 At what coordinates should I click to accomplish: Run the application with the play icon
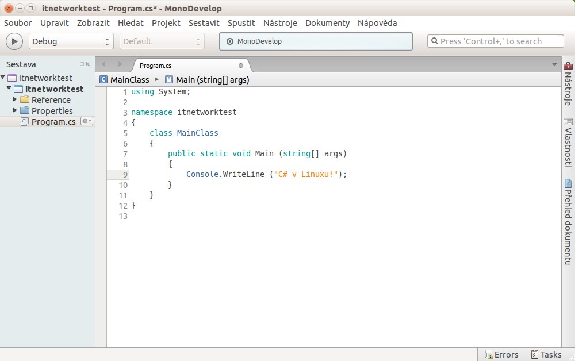pos(14,41)
